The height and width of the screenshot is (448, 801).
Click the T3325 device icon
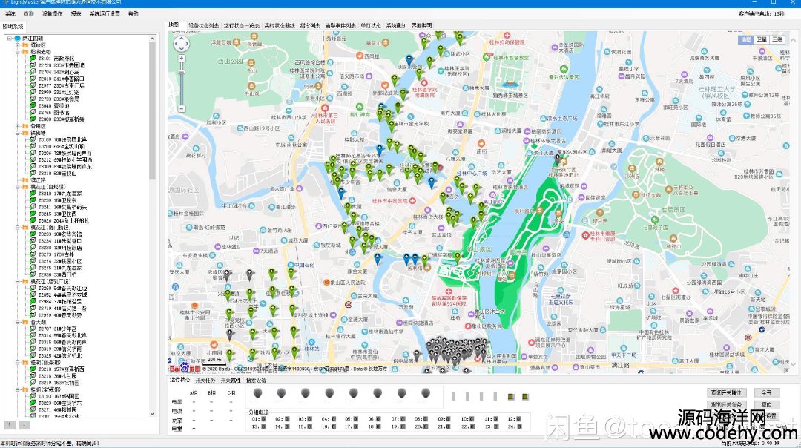[33, 355]
